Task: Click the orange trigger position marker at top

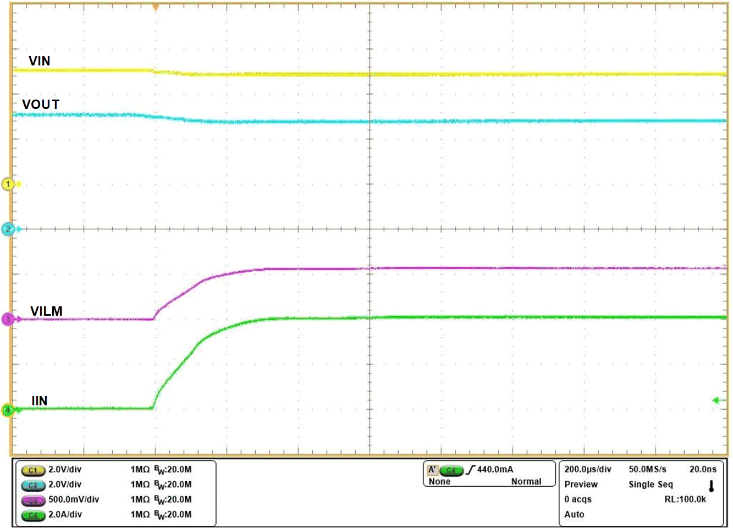Action: (156, 8)
